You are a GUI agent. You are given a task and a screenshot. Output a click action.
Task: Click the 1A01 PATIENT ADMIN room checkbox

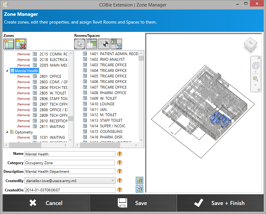[x=84, y=54]
